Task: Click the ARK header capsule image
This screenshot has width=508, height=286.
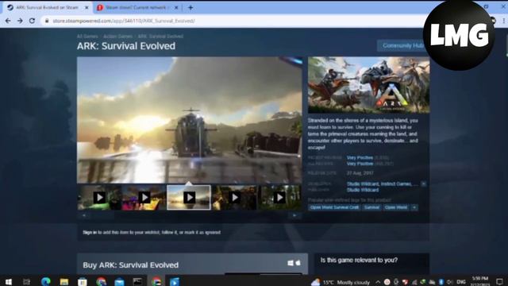Action: 368,85
